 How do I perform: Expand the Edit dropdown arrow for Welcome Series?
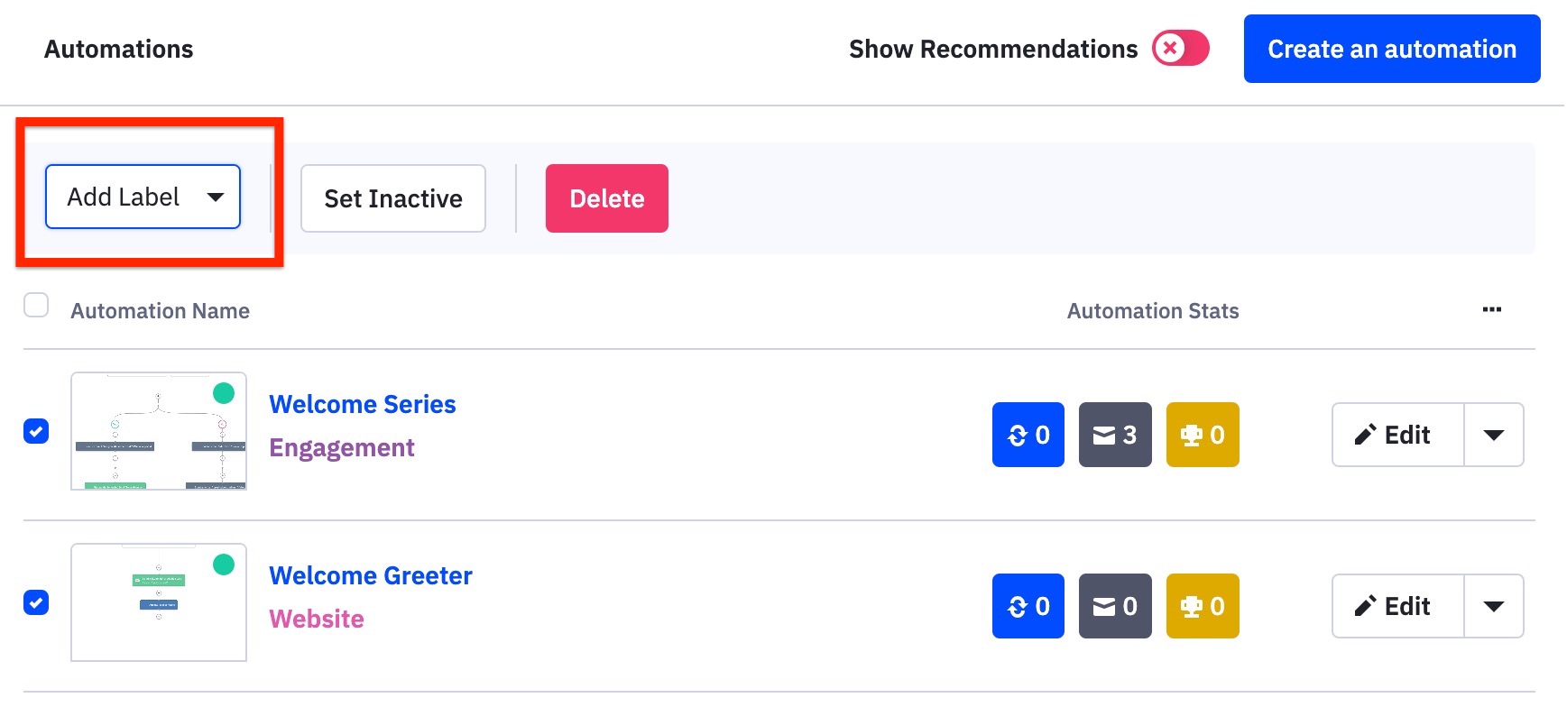(1494, 435)
